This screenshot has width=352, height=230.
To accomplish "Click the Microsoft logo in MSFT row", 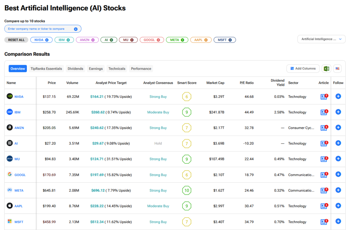I will pos(10,221).
